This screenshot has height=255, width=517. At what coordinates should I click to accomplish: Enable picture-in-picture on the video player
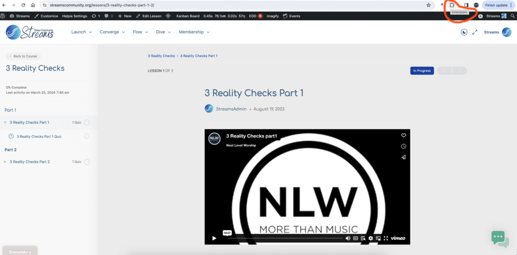tap(378, 238)
